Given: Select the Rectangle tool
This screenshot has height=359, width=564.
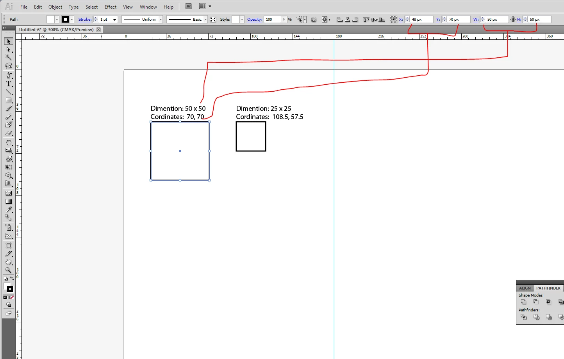Looking at the screenshot, I should pos(9,100).
